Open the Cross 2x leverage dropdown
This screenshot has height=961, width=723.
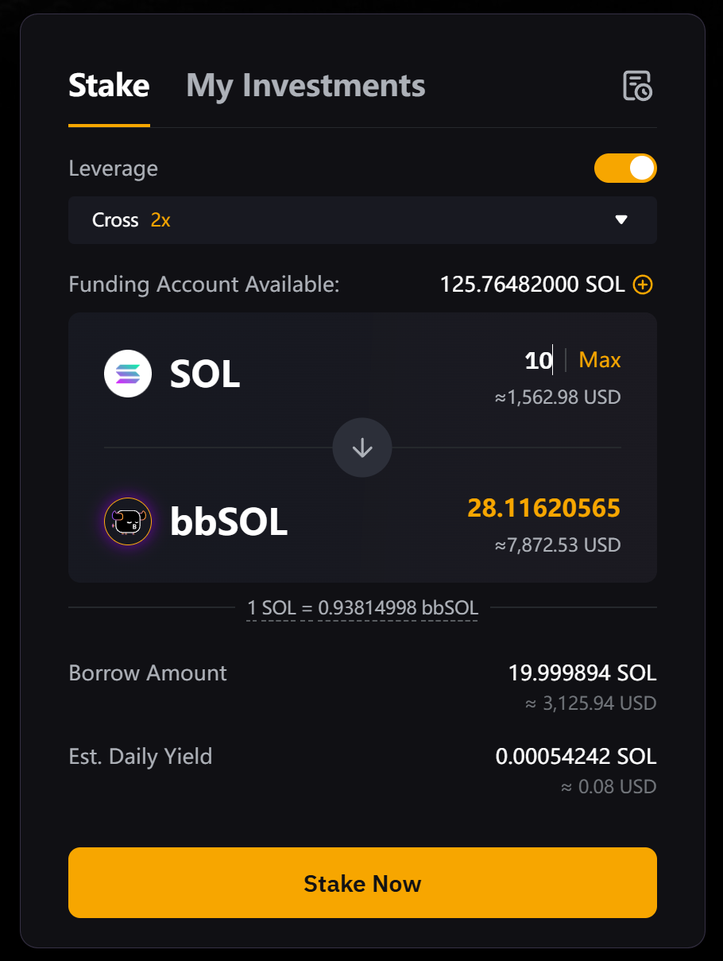click(362, 220)
